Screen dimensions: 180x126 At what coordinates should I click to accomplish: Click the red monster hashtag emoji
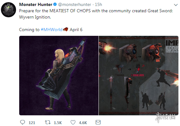pos(65,29)
